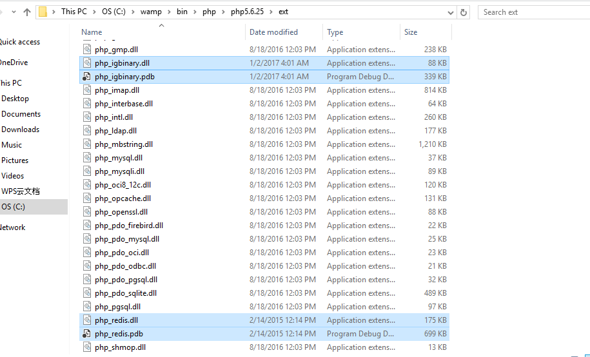Image resolution: width=590 pixels, height=357 pixels.
Task: Select OS (C:) breadcrumb in address bar
Action: [x=113, y=12]
